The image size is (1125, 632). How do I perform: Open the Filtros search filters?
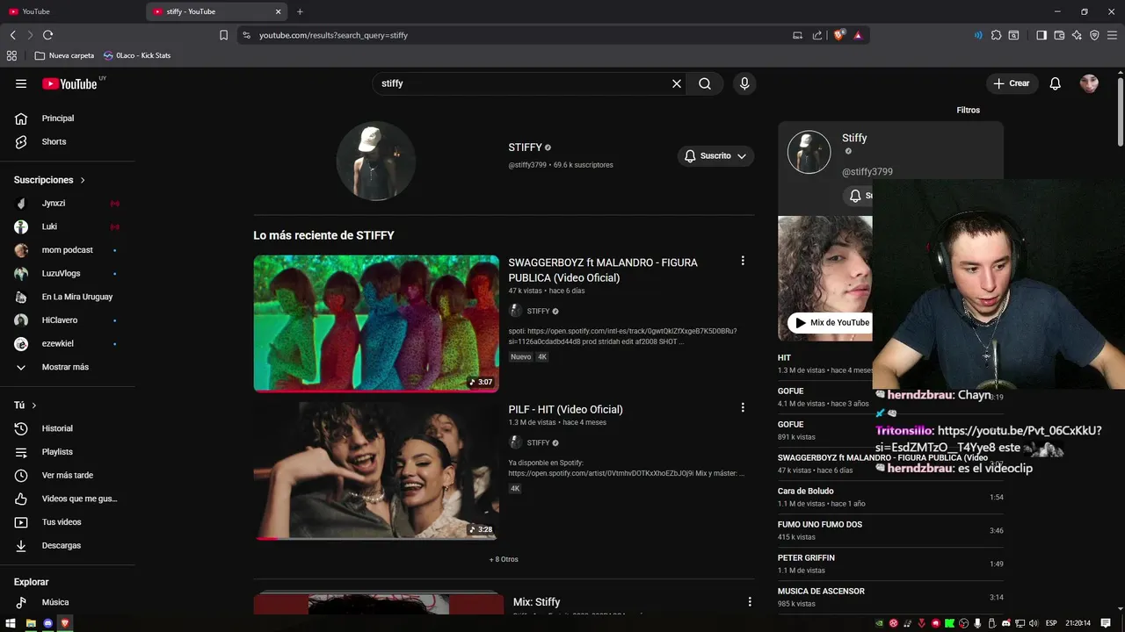[968, 110]
